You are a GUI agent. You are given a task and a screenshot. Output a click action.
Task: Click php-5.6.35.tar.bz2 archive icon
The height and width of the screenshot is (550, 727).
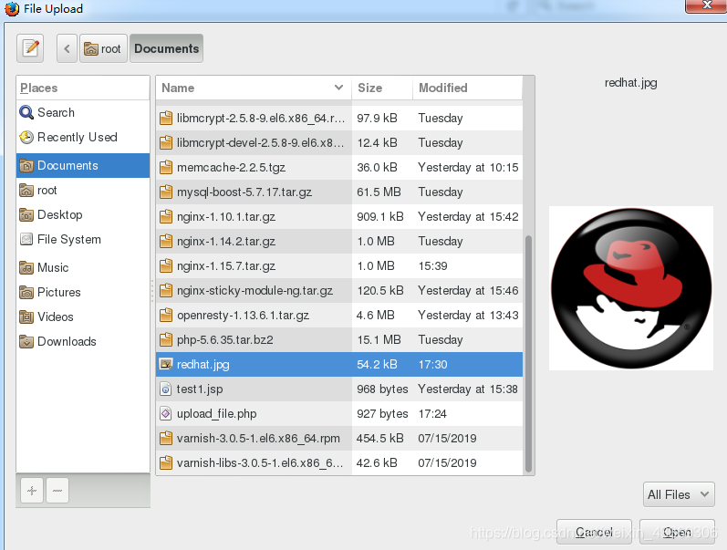(166, 339)
